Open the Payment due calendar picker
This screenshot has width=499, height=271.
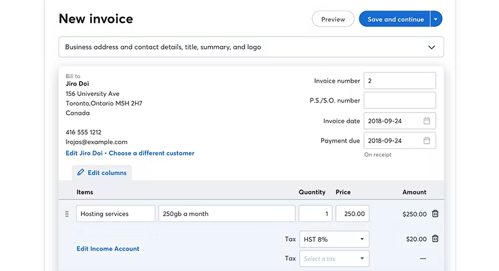click(x=427, y=141)
